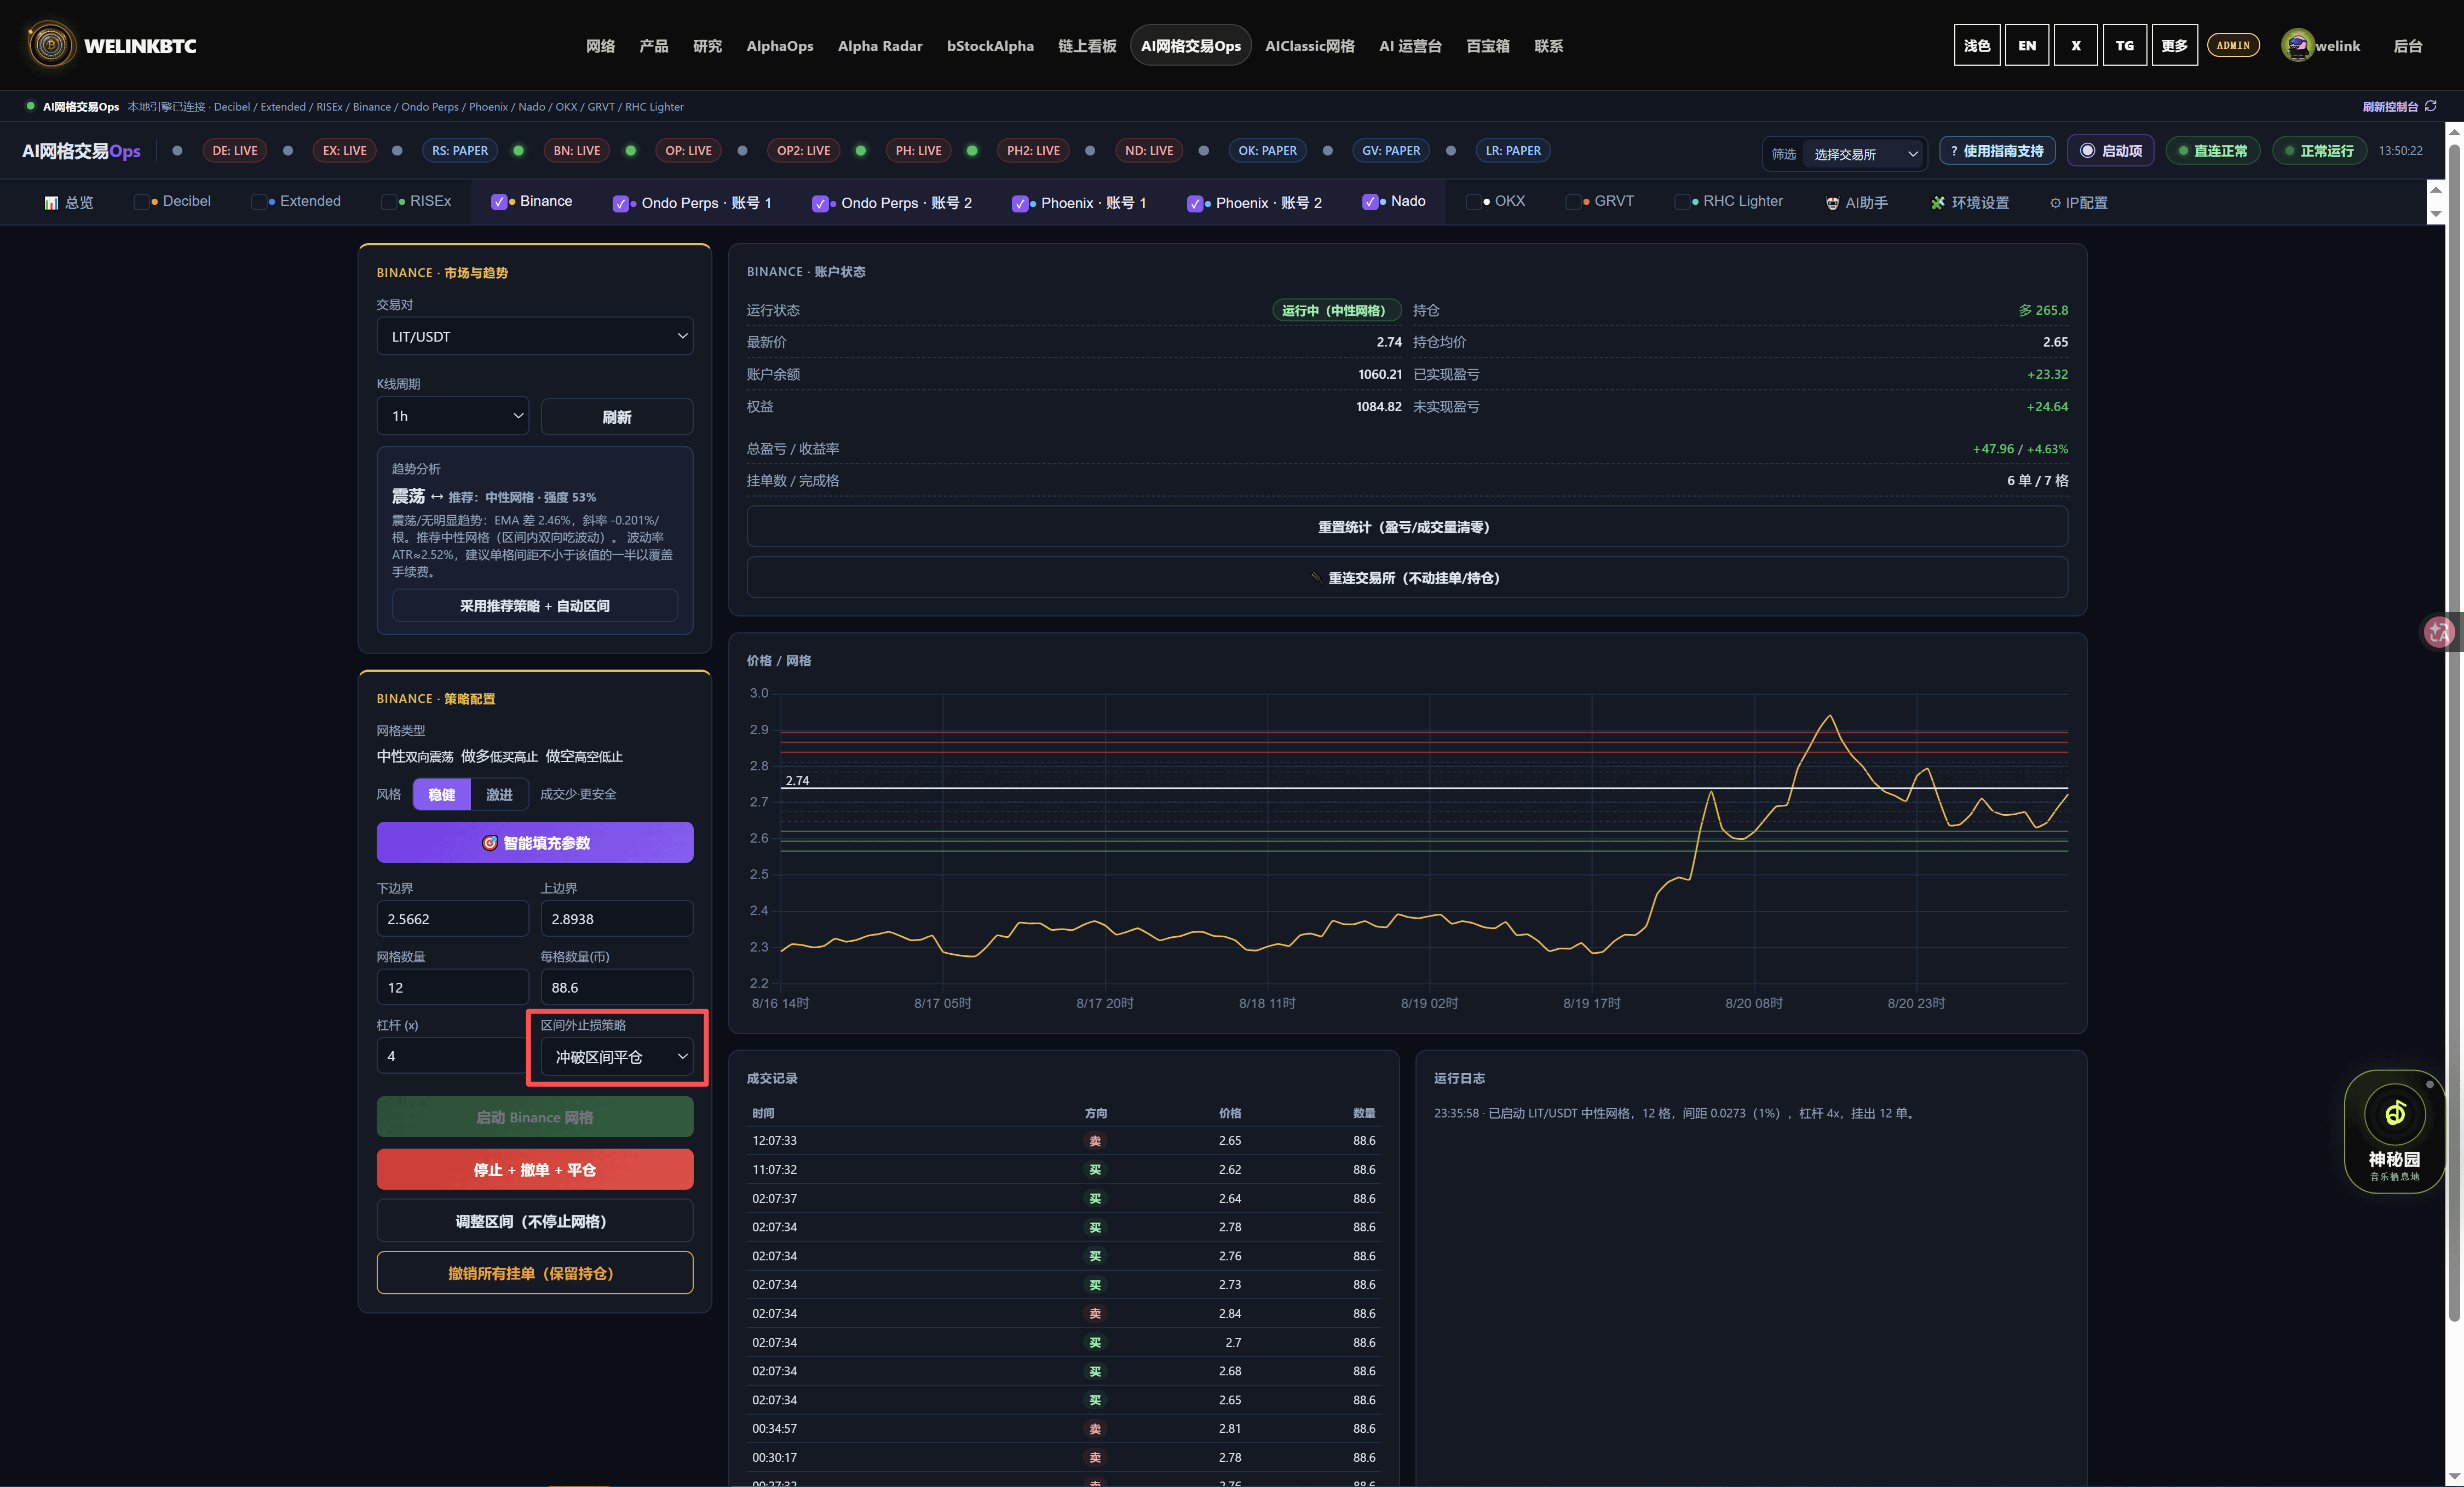
Task: Switch to the 总览 overview tab
Action: [69, 203]
